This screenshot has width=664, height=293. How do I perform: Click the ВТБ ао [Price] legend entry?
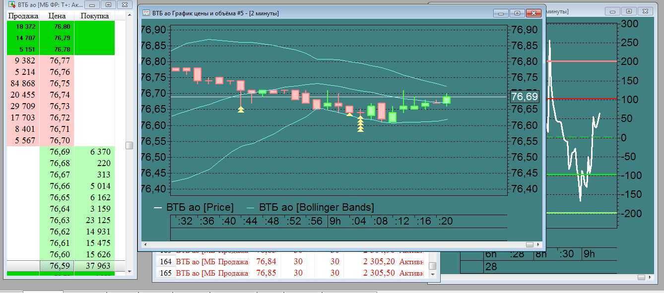(194, 207)
